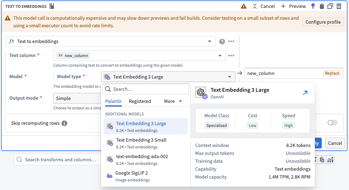Open the Text to embeddings function dropdown
The image size is (349, 190).
[110, 41]
